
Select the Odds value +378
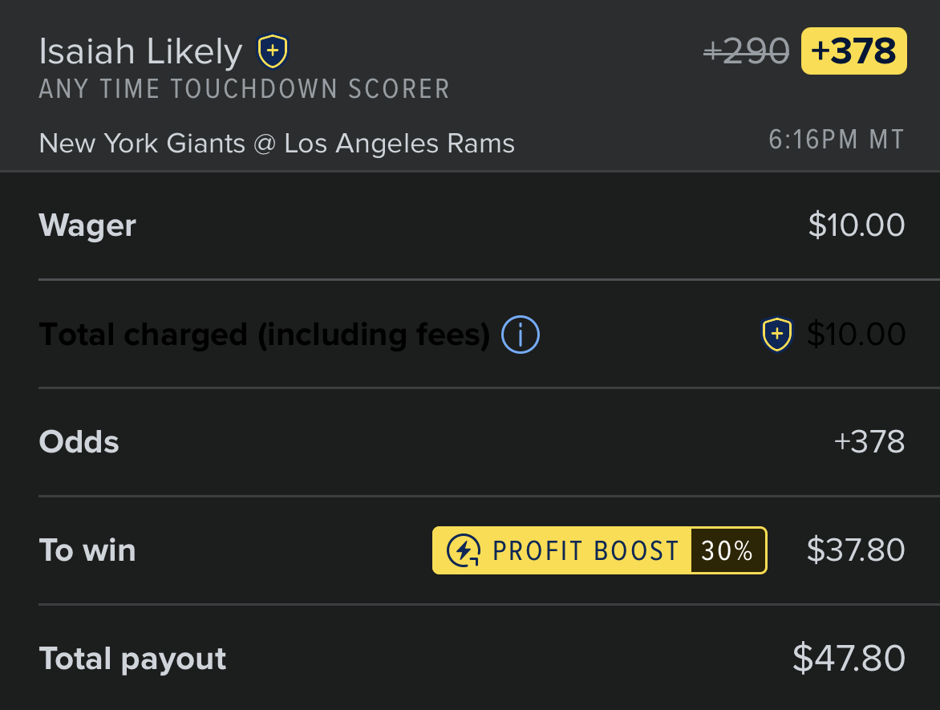(x=869, y=442)
